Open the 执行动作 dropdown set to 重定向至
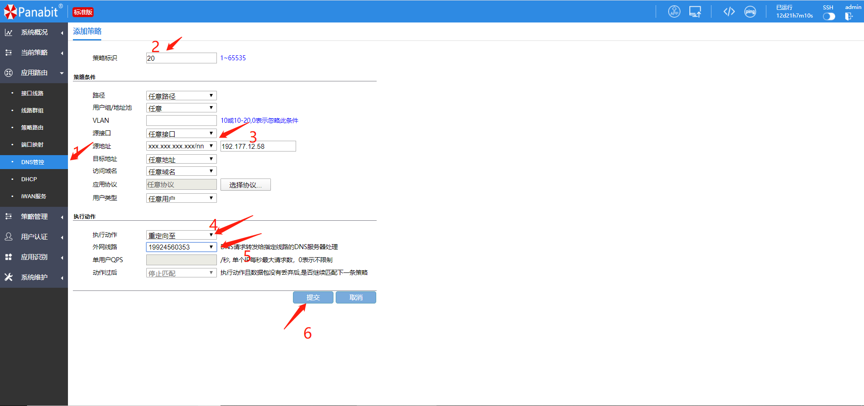Screen dimensions: 864x406 [x=181, y=235]
